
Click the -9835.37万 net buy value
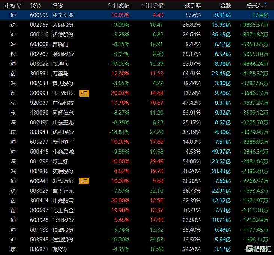click(x=254, y=25)
